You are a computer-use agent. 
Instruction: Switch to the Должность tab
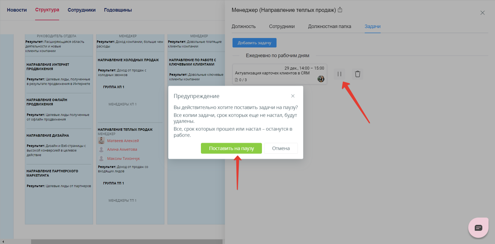pos(244,26)
